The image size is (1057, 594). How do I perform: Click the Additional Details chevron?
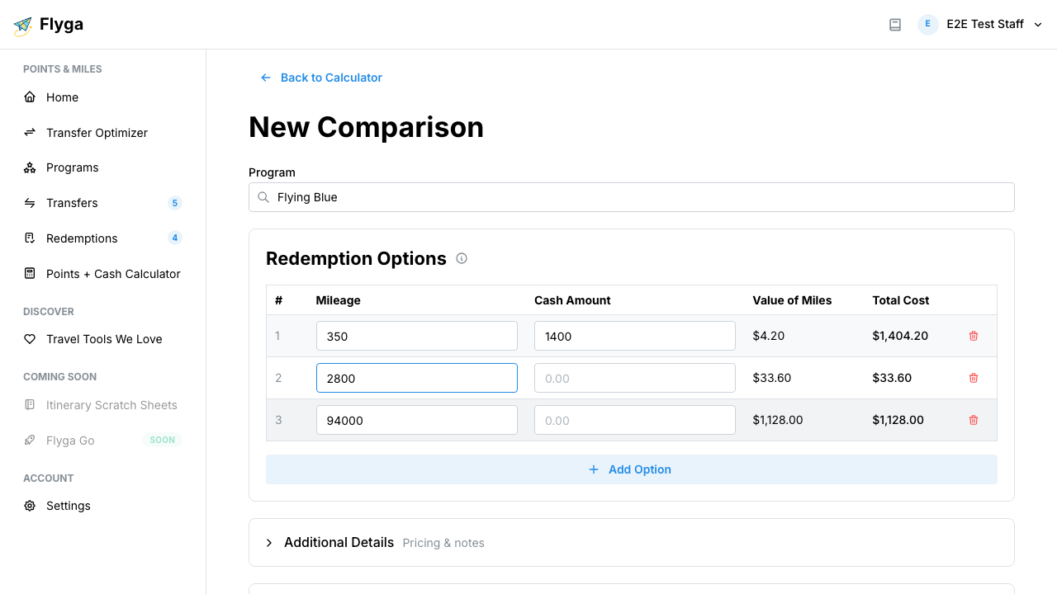(x=269, y=543)
